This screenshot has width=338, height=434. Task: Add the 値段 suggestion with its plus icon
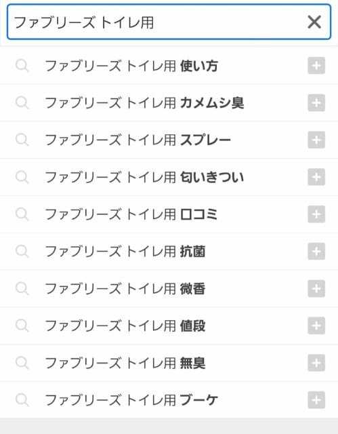(316, 325)
